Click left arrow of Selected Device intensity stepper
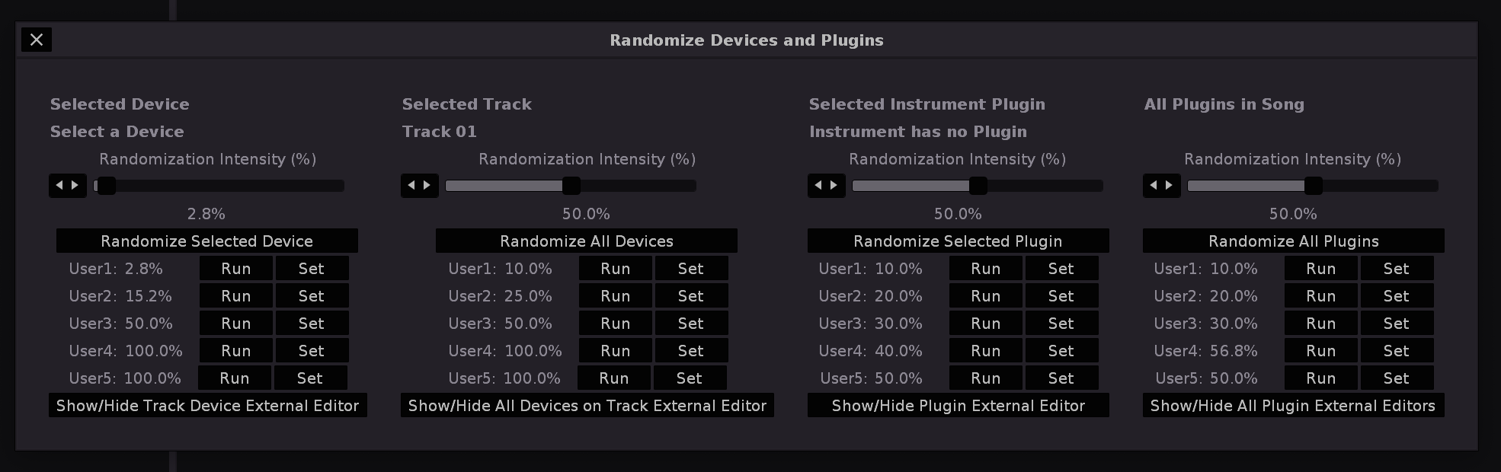The height and width of the screenshot is (472, 1501). click(x=59, y=185)
